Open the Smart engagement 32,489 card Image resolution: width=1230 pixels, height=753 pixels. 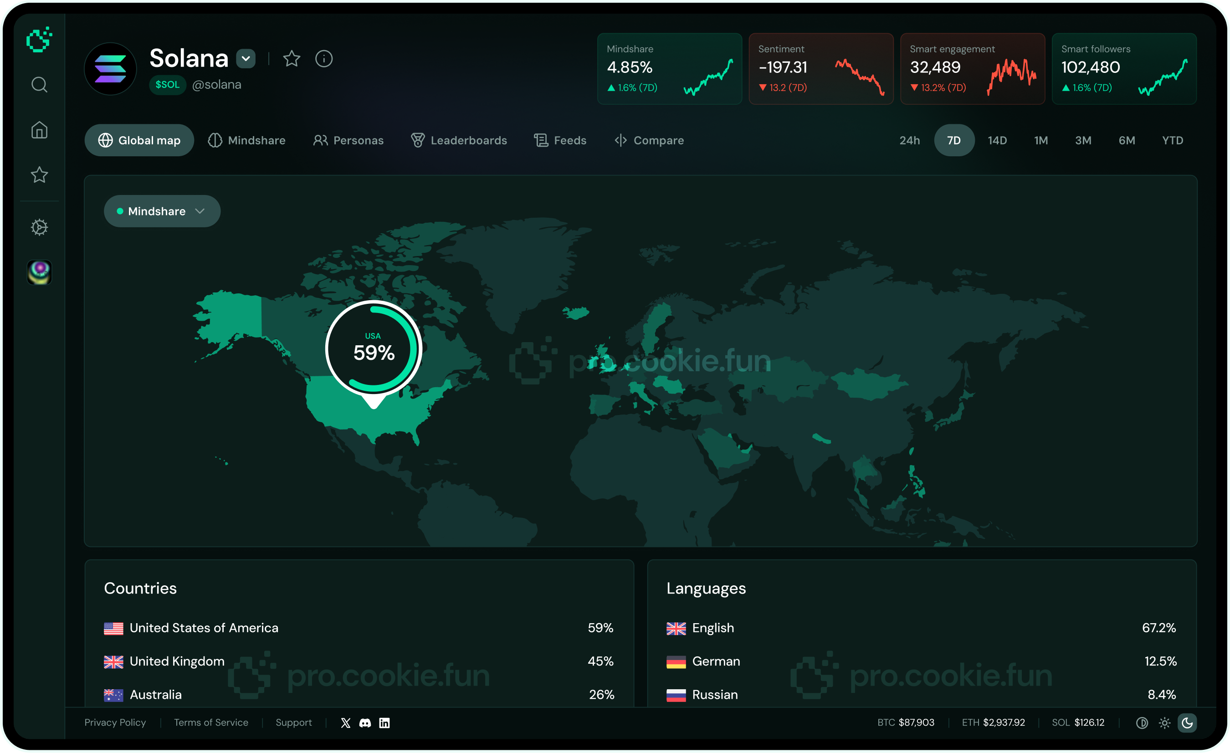973,69
